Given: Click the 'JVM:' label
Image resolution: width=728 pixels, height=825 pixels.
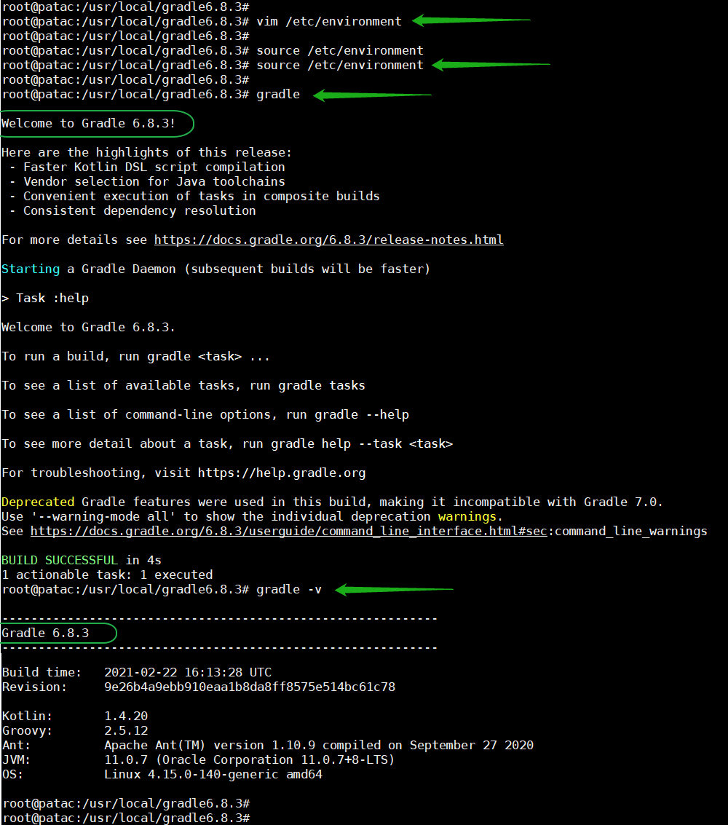Looking at the screenshot, I should coord(16,759).
